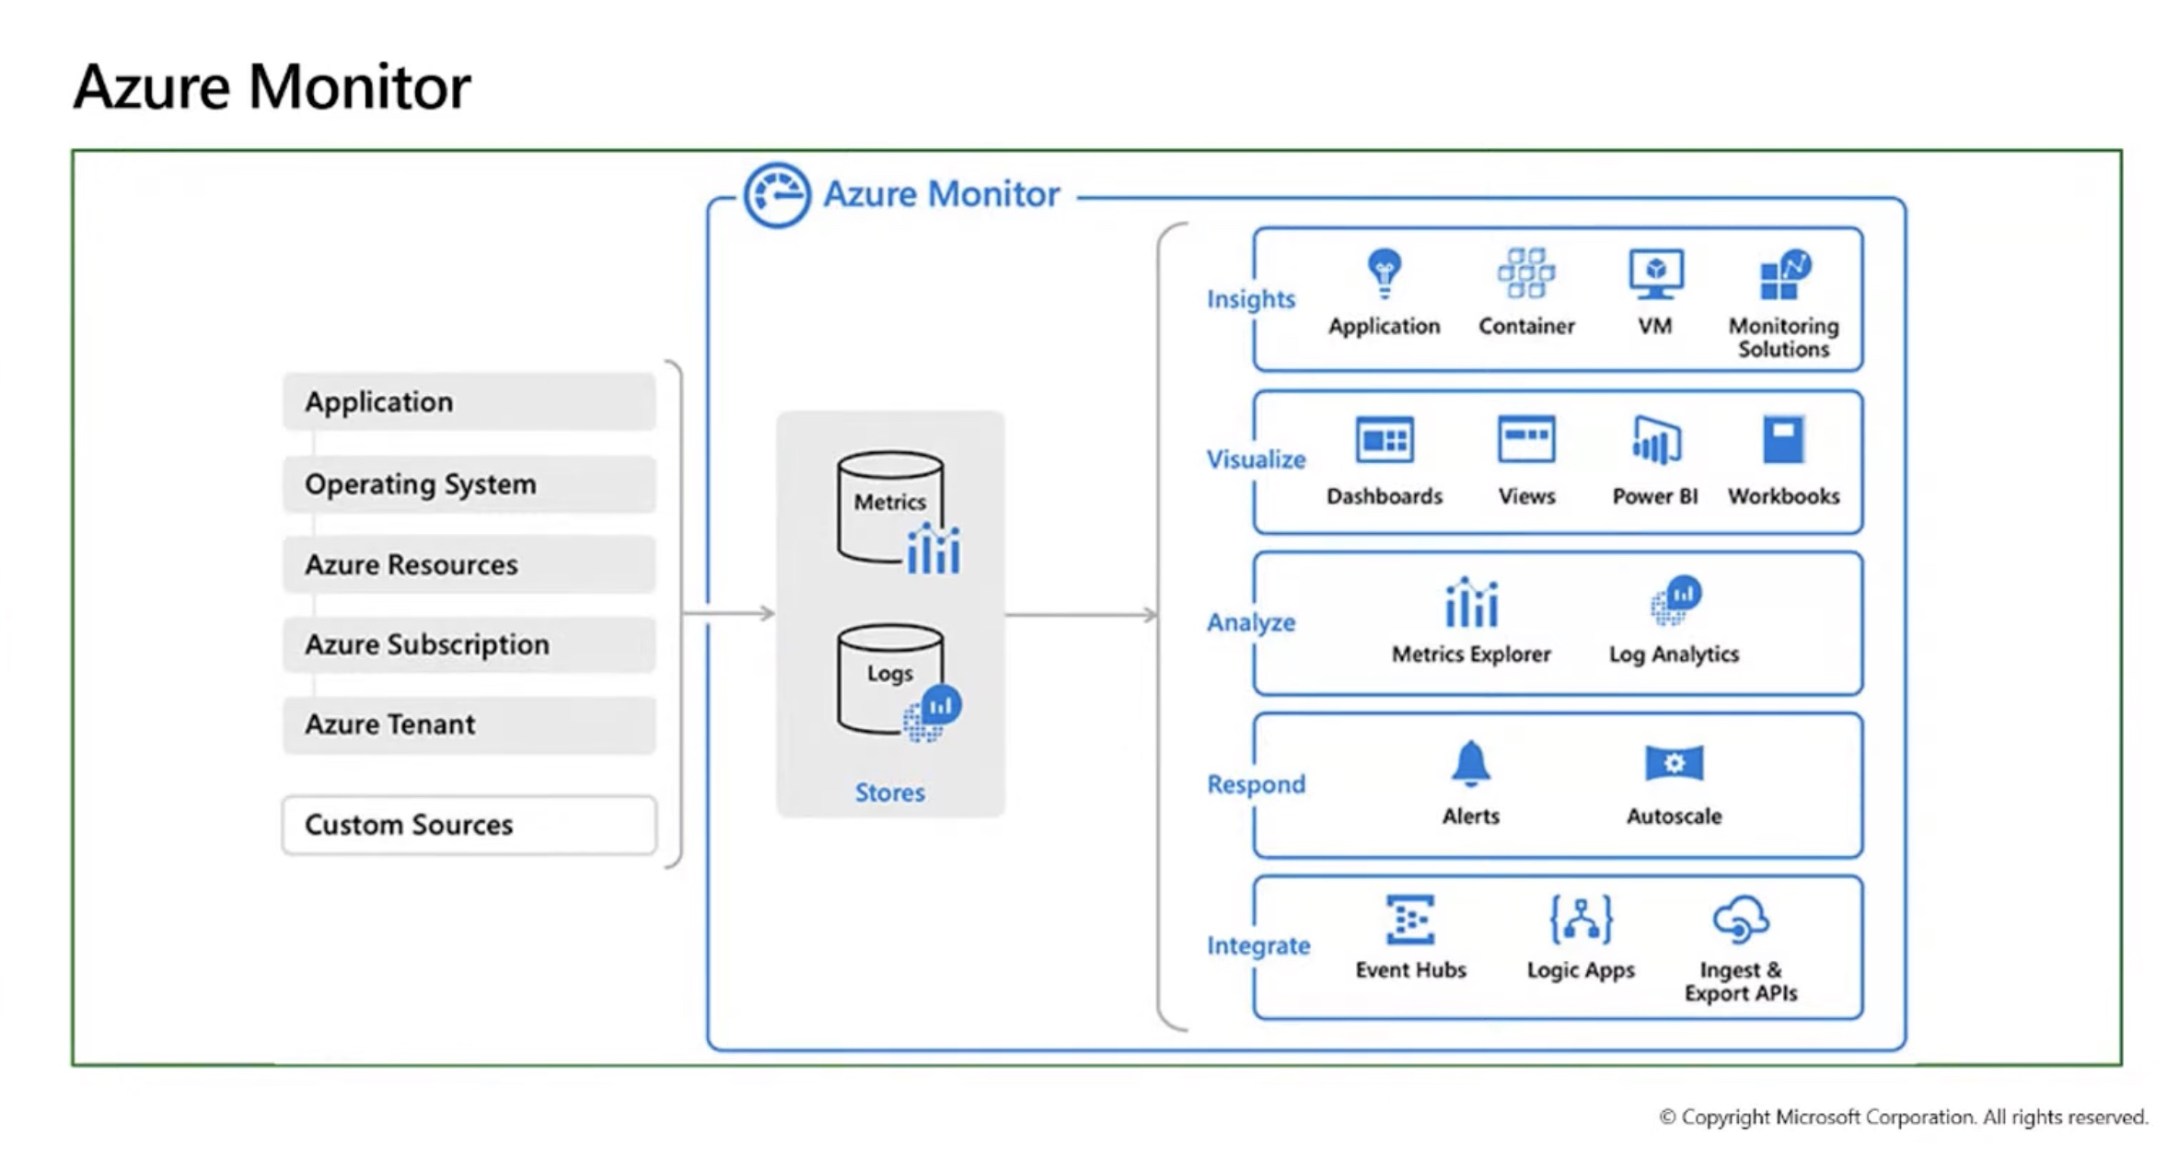Click the Workbooks text label
Image resolution: width=2167 pixels, height=1158 pixels.
tap(1783, 496)
